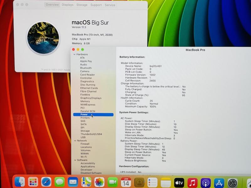Open Photos app in the Dock
This screenshot has width=251, height=188.
pyautogui.click(x=99, y=182)
